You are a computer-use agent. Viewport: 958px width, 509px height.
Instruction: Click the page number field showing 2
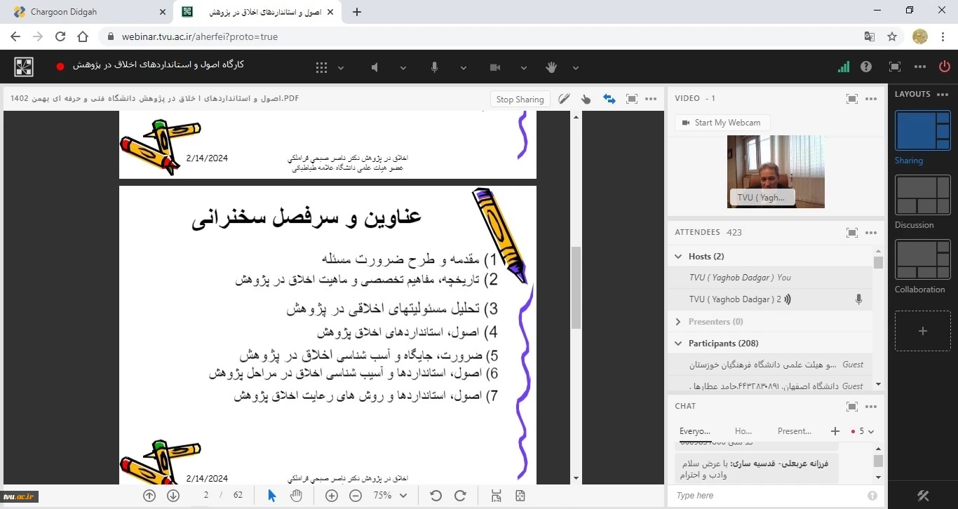tap(206, 495)
